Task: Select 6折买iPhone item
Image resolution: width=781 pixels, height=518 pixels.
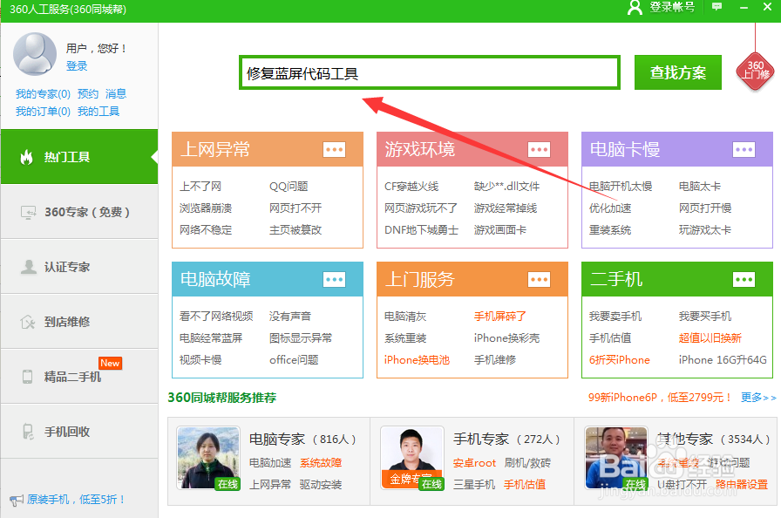Action: point(619,360)
